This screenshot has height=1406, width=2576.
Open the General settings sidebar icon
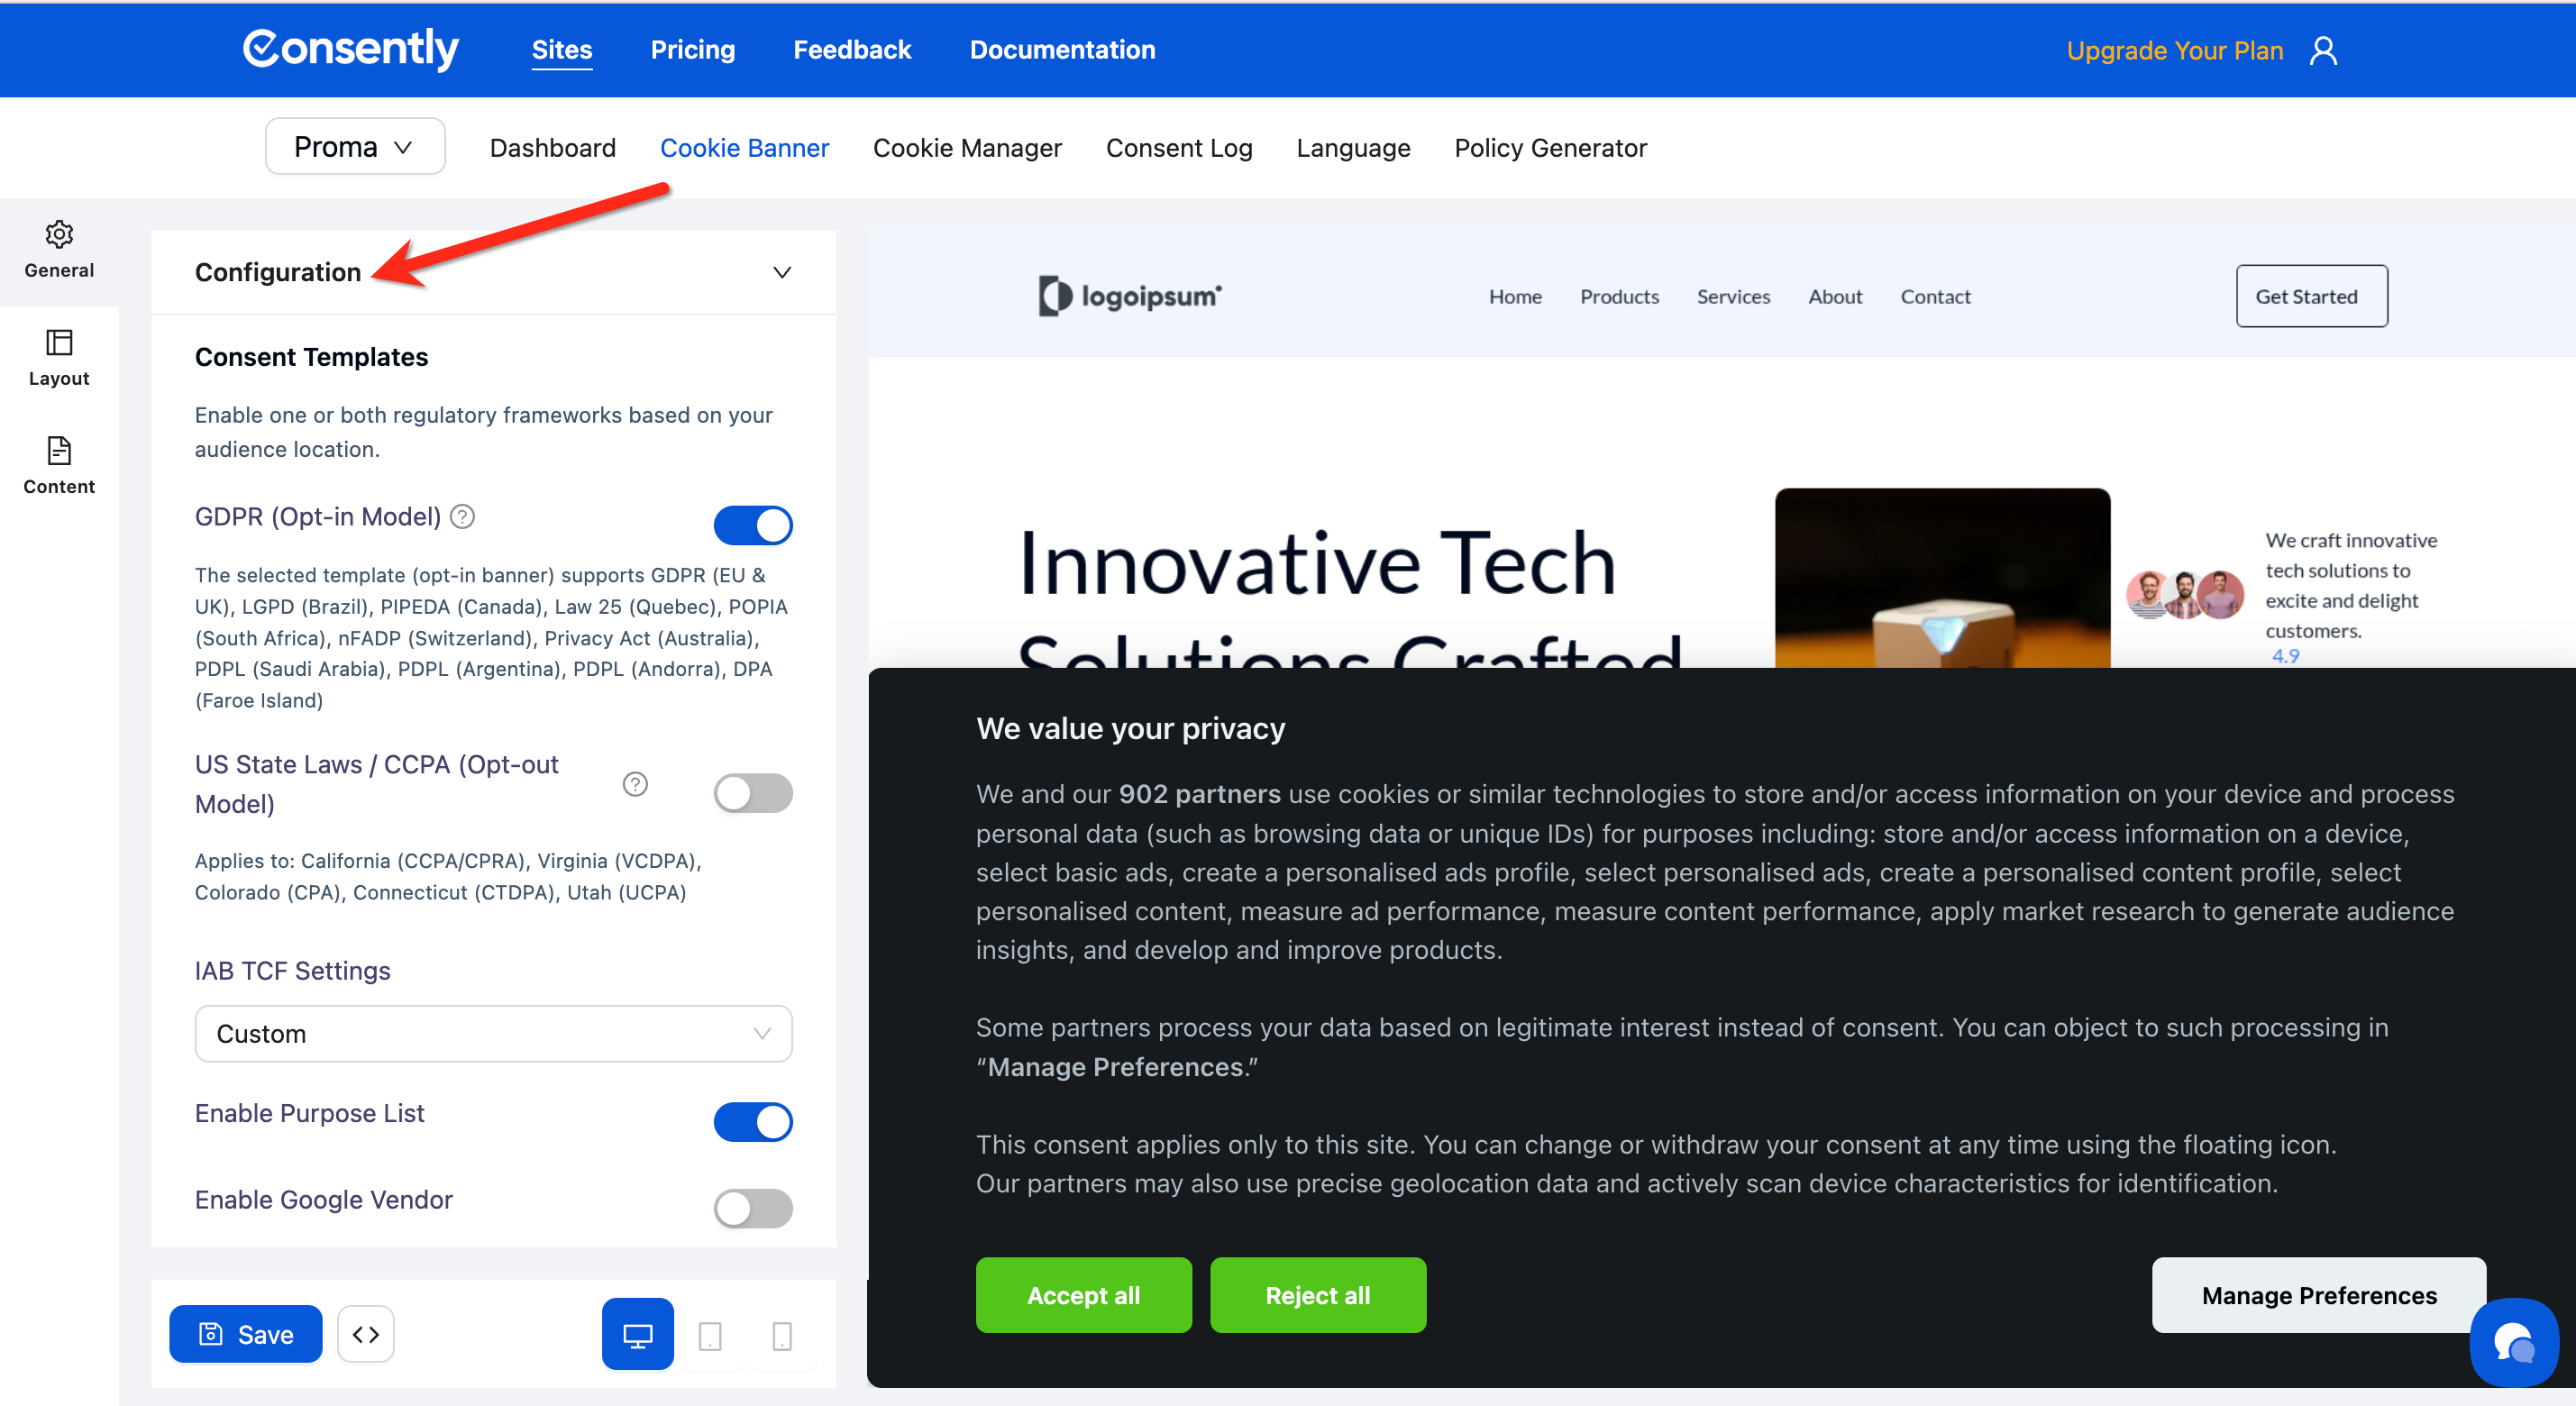coord(59,249)
